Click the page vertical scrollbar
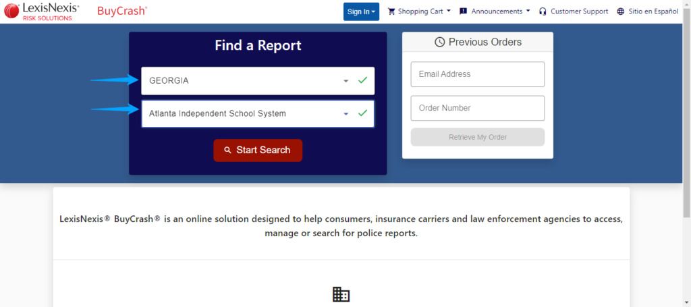The width and height of the screenshot is (691, 307). (x=686, y=113)
